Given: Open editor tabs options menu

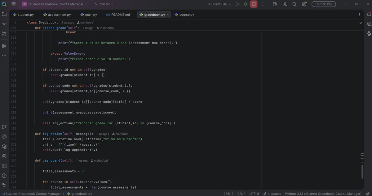Looking at the screenshot, I should click(x=360, y=15).
